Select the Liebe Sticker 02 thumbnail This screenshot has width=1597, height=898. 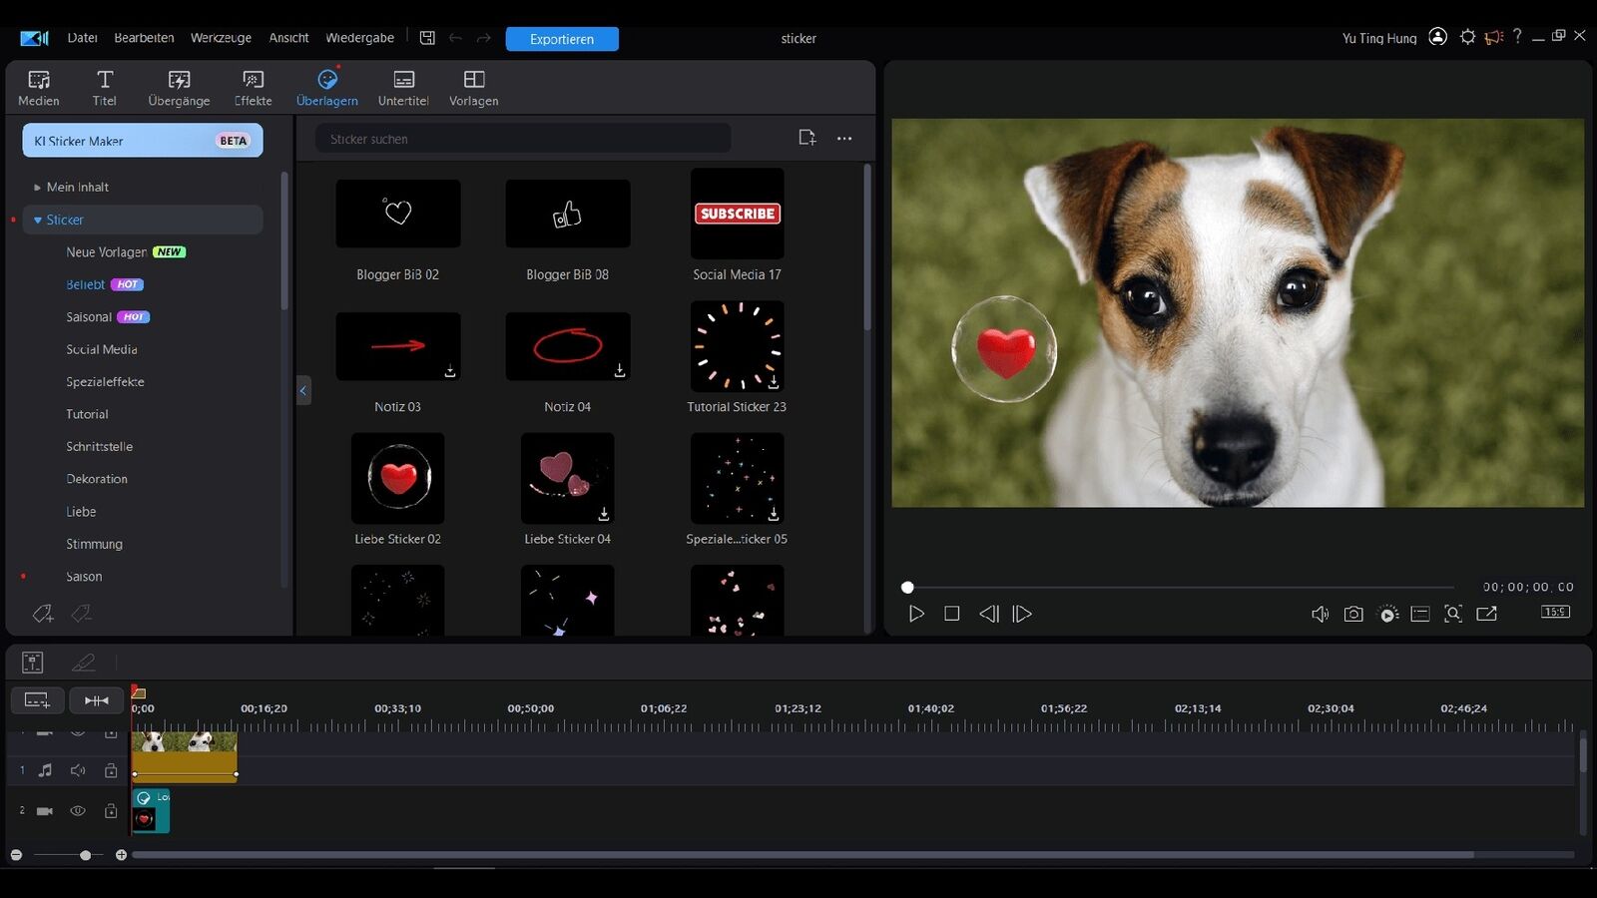pos(398,479)
